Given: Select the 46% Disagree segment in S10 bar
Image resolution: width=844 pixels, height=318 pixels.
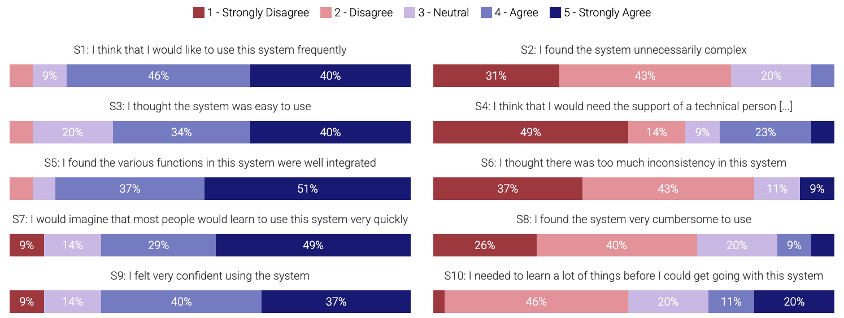Looking at the screenshot, I should (x=536, y=302).
